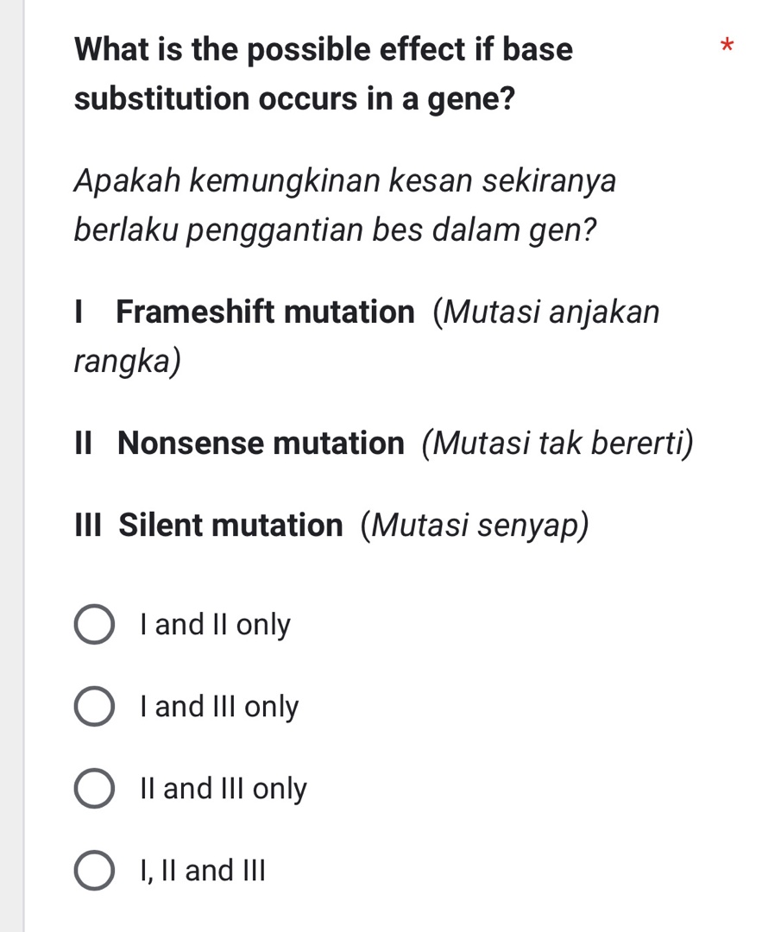Image resolution: width=762 pixels, height=932 pixels.
Task: Pick the "II and III only" radio circle
Action: click(x=95, y=788)
